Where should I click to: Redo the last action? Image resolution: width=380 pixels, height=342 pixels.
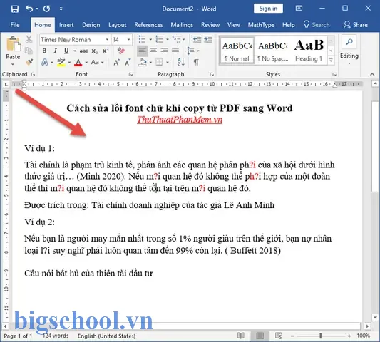46,9
